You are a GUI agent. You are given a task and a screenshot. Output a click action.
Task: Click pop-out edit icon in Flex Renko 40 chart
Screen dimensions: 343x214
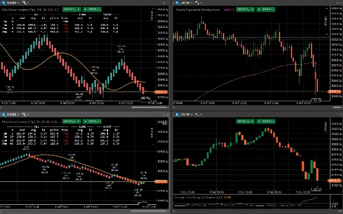[165, 122]
